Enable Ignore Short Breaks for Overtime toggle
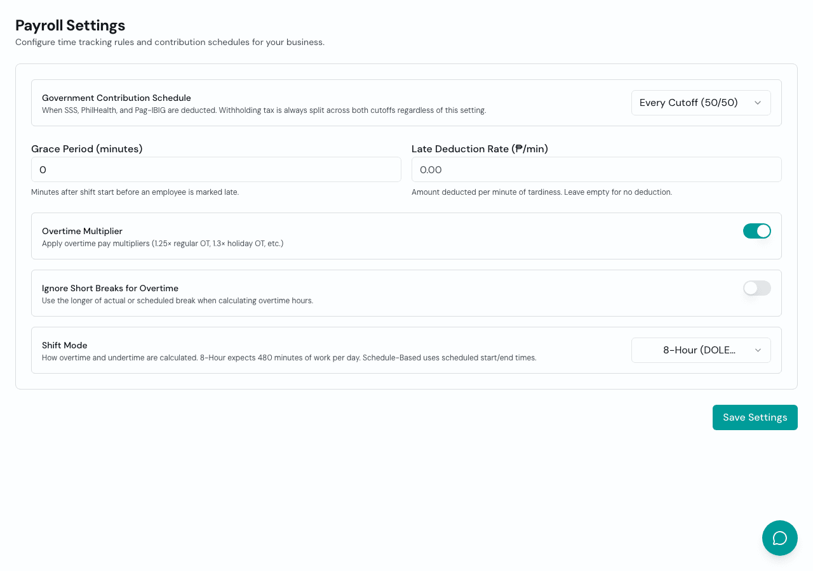Image resolution: width=813 pixels, height=571 pixels. point(756,288)
